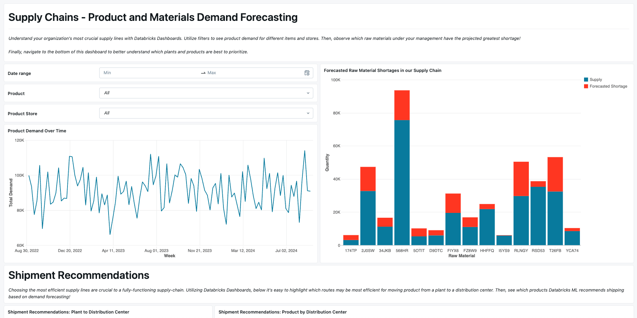The width and height of the screenshot is (637, 318).
Task: Click the Forecasted Raw Material Shortages title
Action: [x=383, y=70]
